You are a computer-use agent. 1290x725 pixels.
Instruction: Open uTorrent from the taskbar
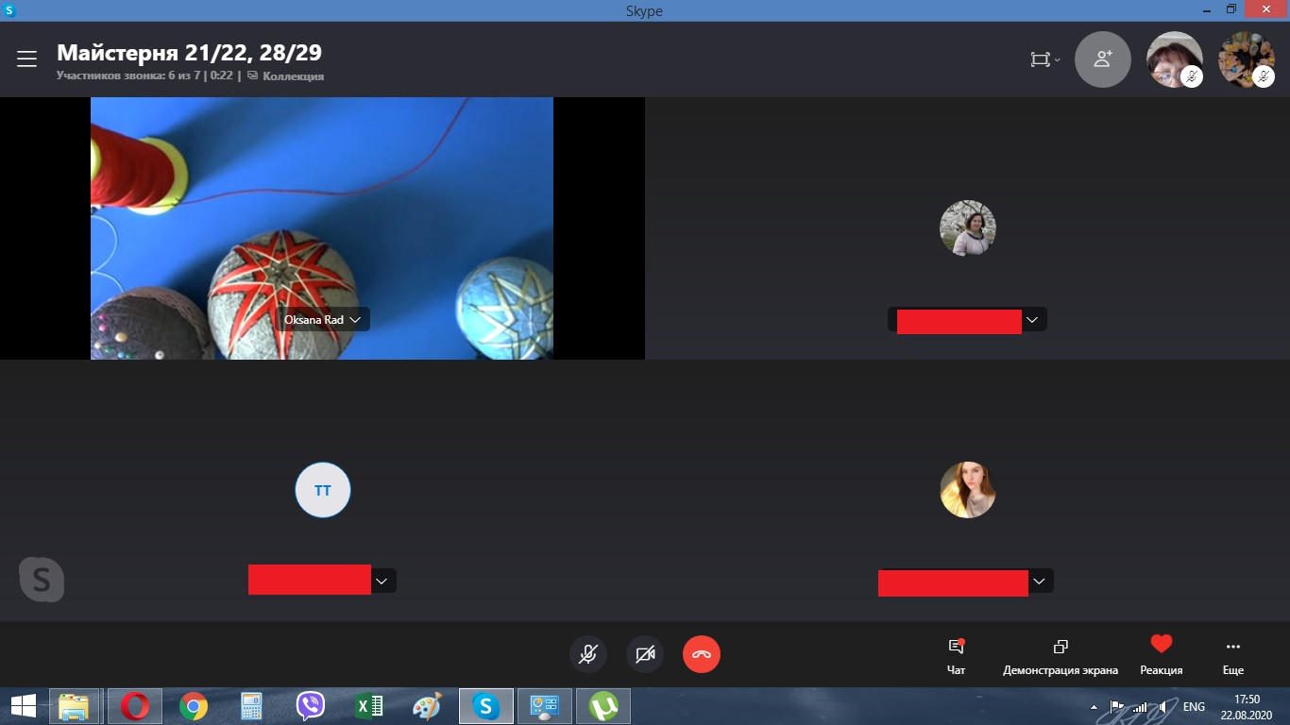(603, 706)
